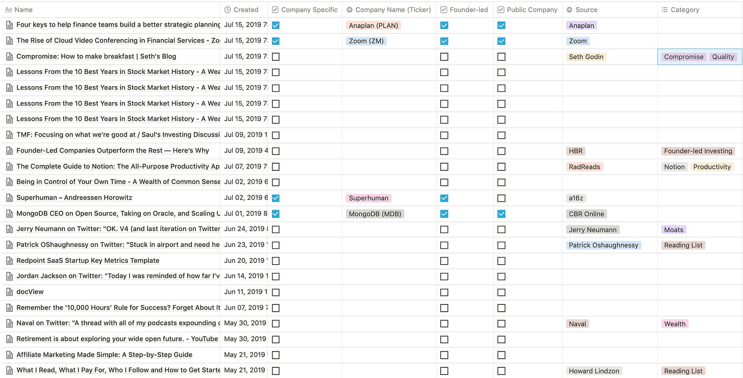Screen dimensions: 743x378
Task: Open the Founder-led Investing category tag
Action: click(x=698, y=151)
